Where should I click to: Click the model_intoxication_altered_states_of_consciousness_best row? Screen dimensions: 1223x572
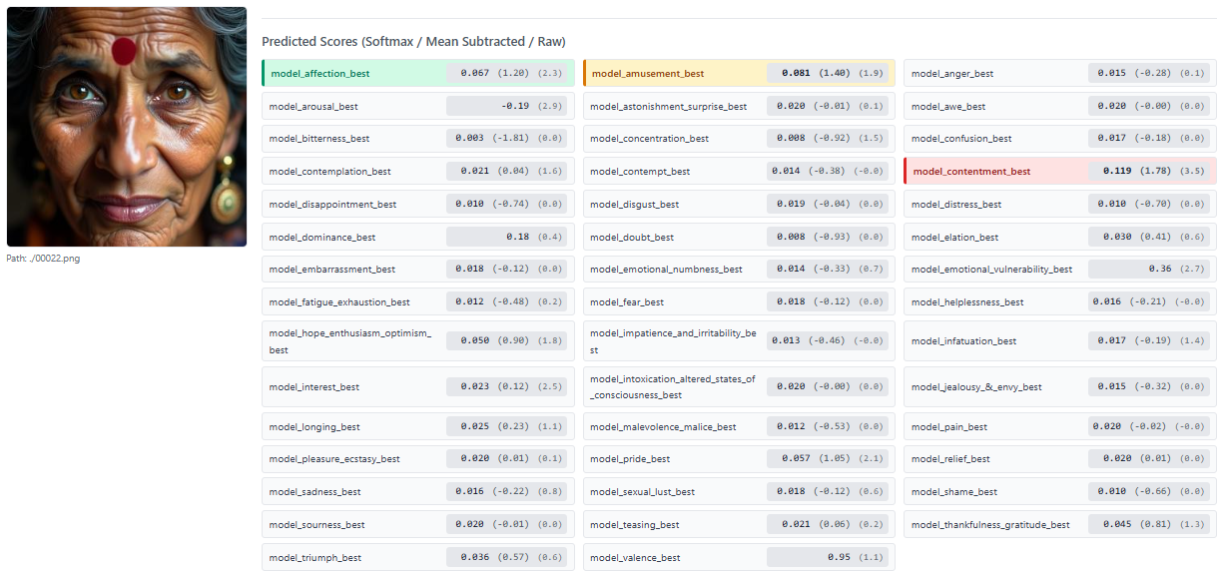739,386
